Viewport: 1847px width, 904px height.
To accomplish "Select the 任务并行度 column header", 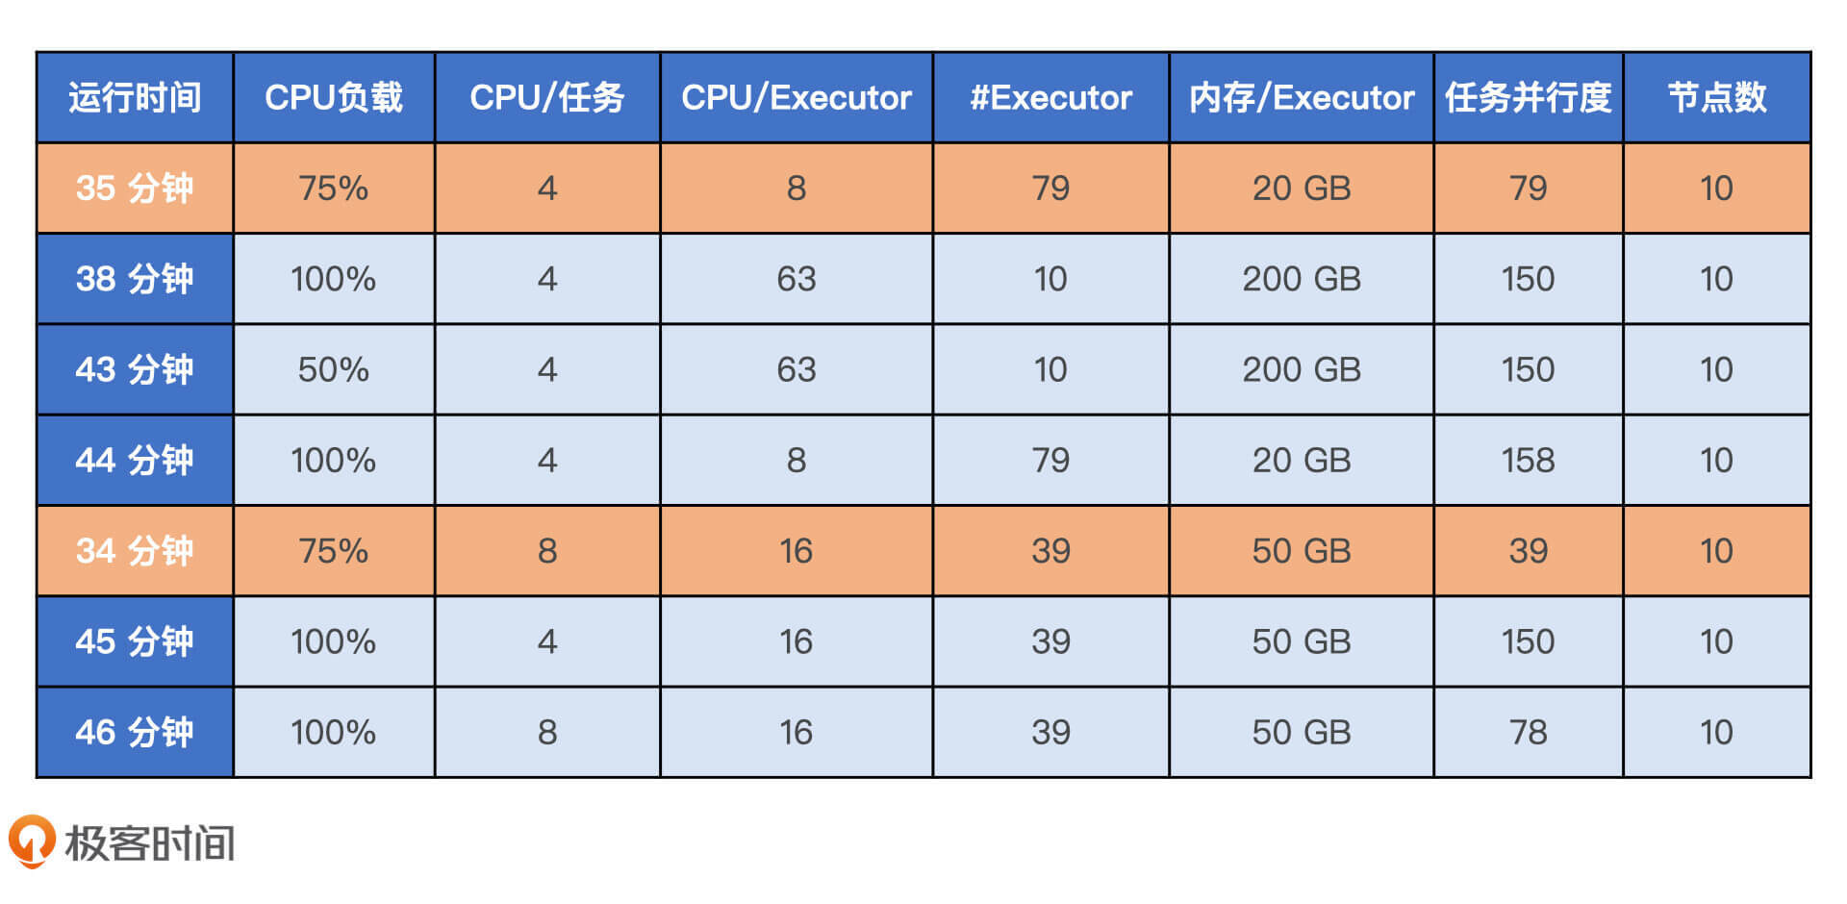I will tap(1528, 97).
